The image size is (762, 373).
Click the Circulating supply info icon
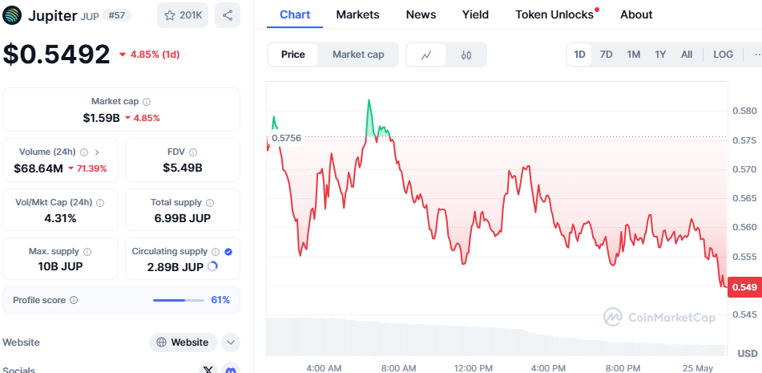pyautogui.click(x=216, y=251)
